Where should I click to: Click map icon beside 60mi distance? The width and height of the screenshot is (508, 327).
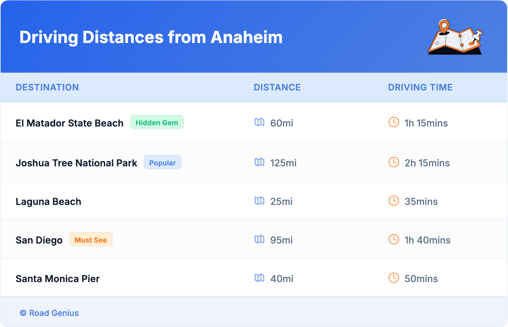[259, 122]
